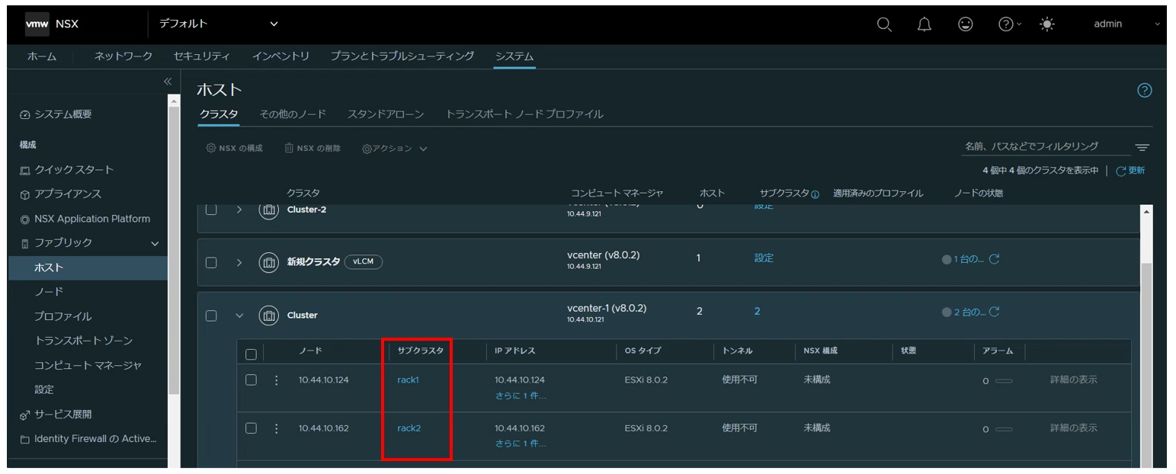The width and height of the screenshot is (1176, 474).
Task: Toggle light/dark theme sun icon
Action: pos(1047,24)
